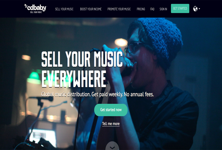The image size is (222, 150).
Task: Click the play triangle in cdbaby logo
Action: point(26,6)
